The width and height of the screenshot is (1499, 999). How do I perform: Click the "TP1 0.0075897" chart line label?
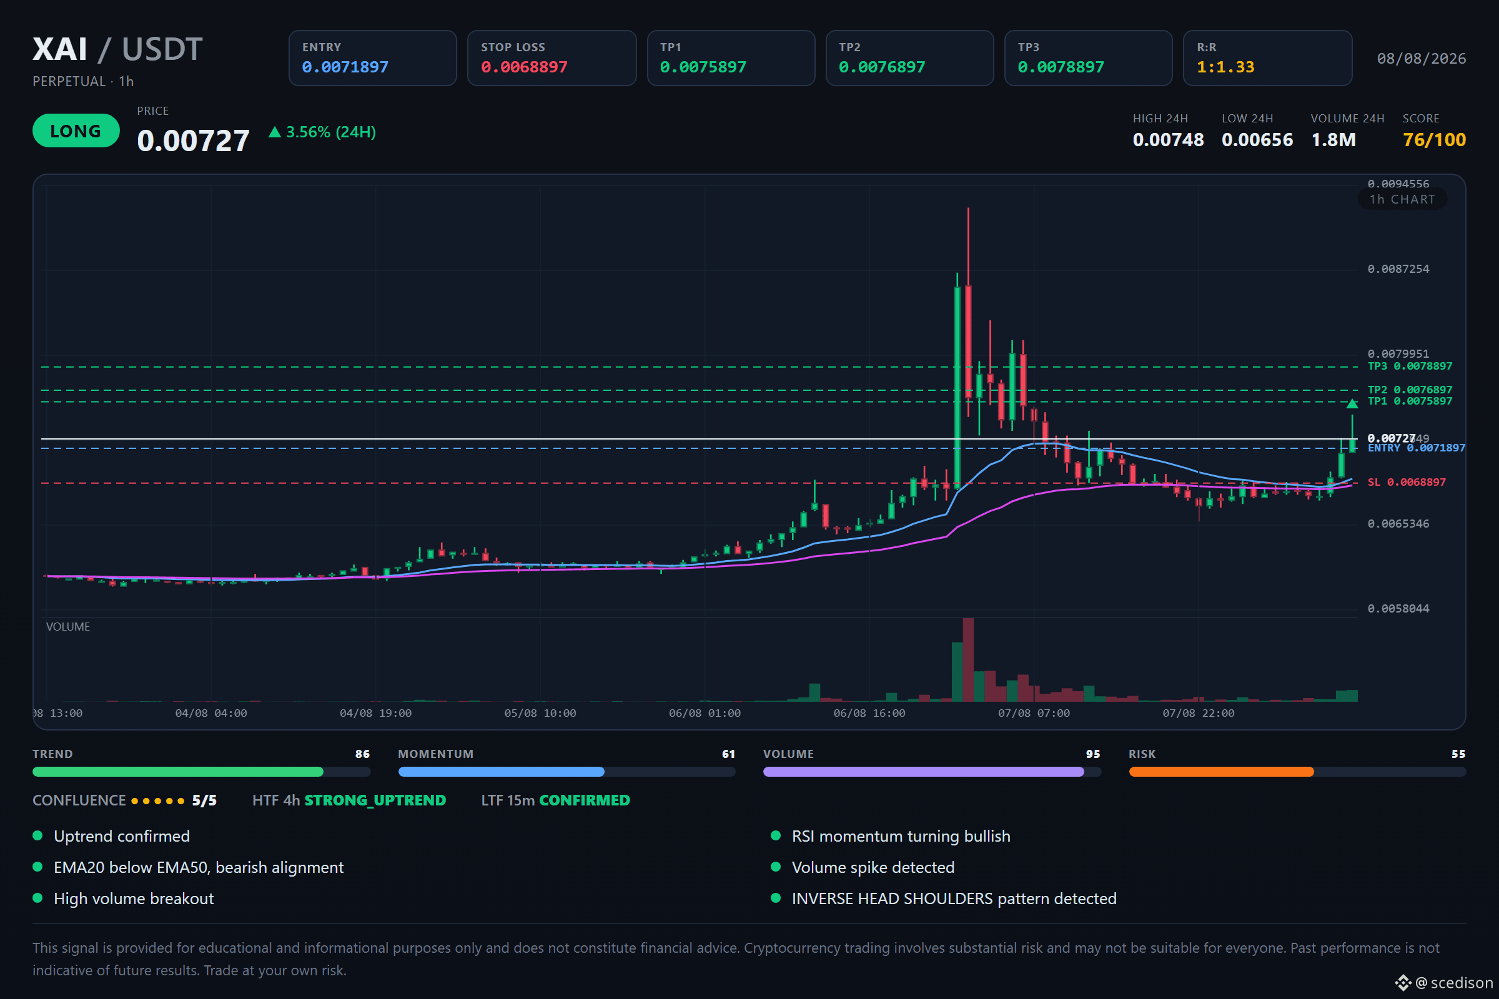1410,401
